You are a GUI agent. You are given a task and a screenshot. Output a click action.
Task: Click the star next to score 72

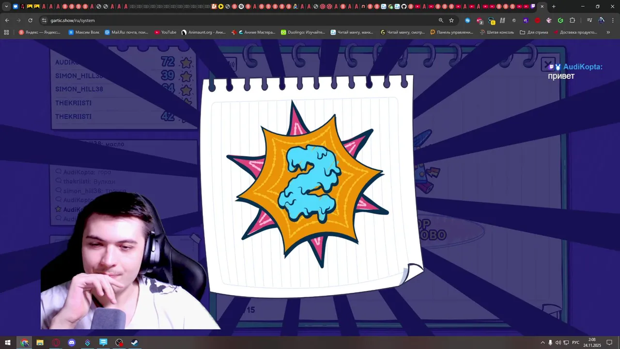pos(186,63)
